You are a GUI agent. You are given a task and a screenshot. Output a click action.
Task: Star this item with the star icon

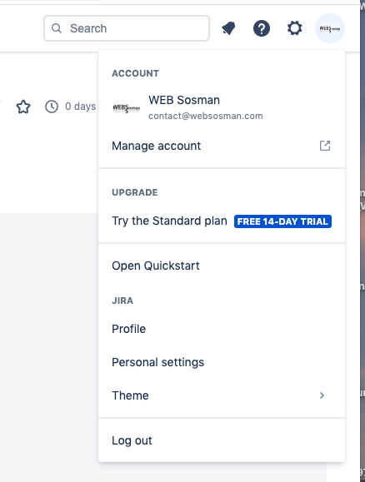pos(23,107)
